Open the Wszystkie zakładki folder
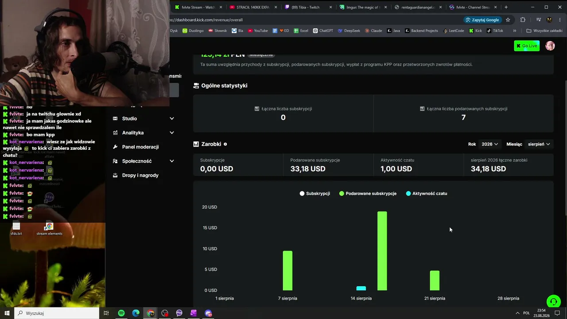 [x=544, y=31]
